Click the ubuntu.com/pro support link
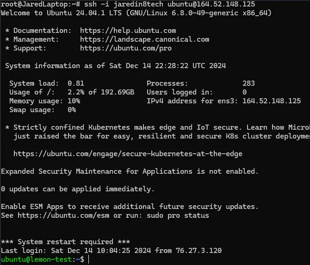Image resolution: width=310 pixels, height=265 pixels. pos(126,48)
